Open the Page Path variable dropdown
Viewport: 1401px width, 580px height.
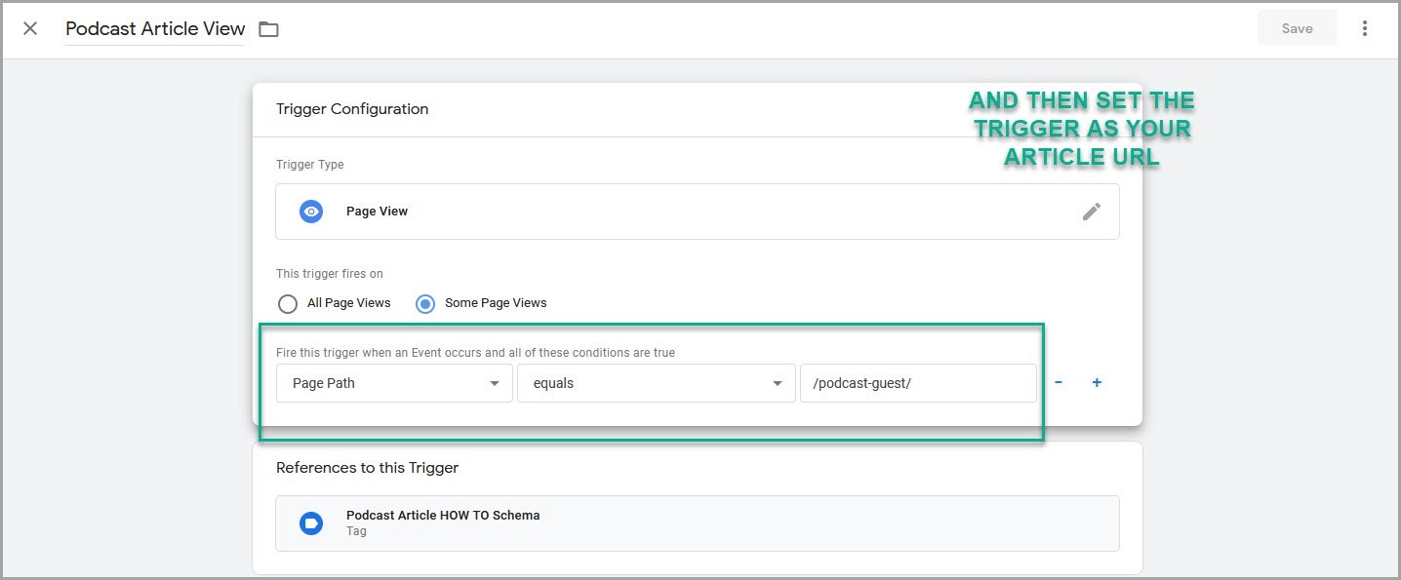pyautogui.click(x=394, y=382)
